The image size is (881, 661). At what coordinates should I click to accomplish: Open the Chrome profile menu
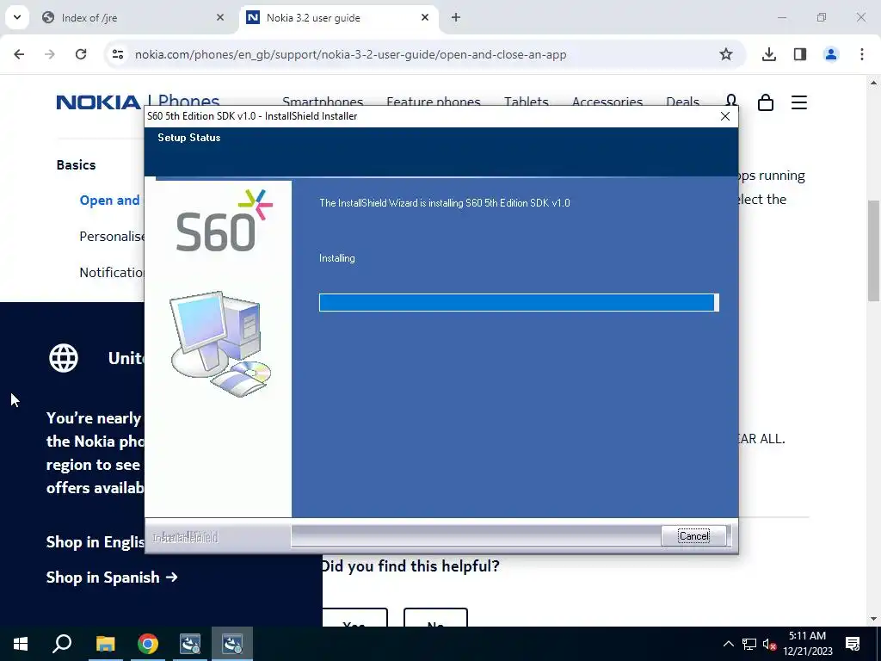[830, 54]
